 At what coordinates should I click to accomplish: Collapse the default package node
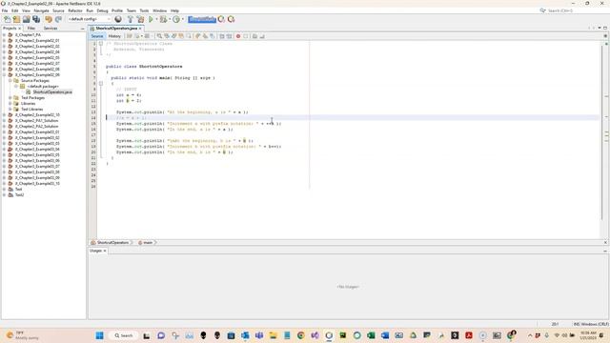click(16, 87)
